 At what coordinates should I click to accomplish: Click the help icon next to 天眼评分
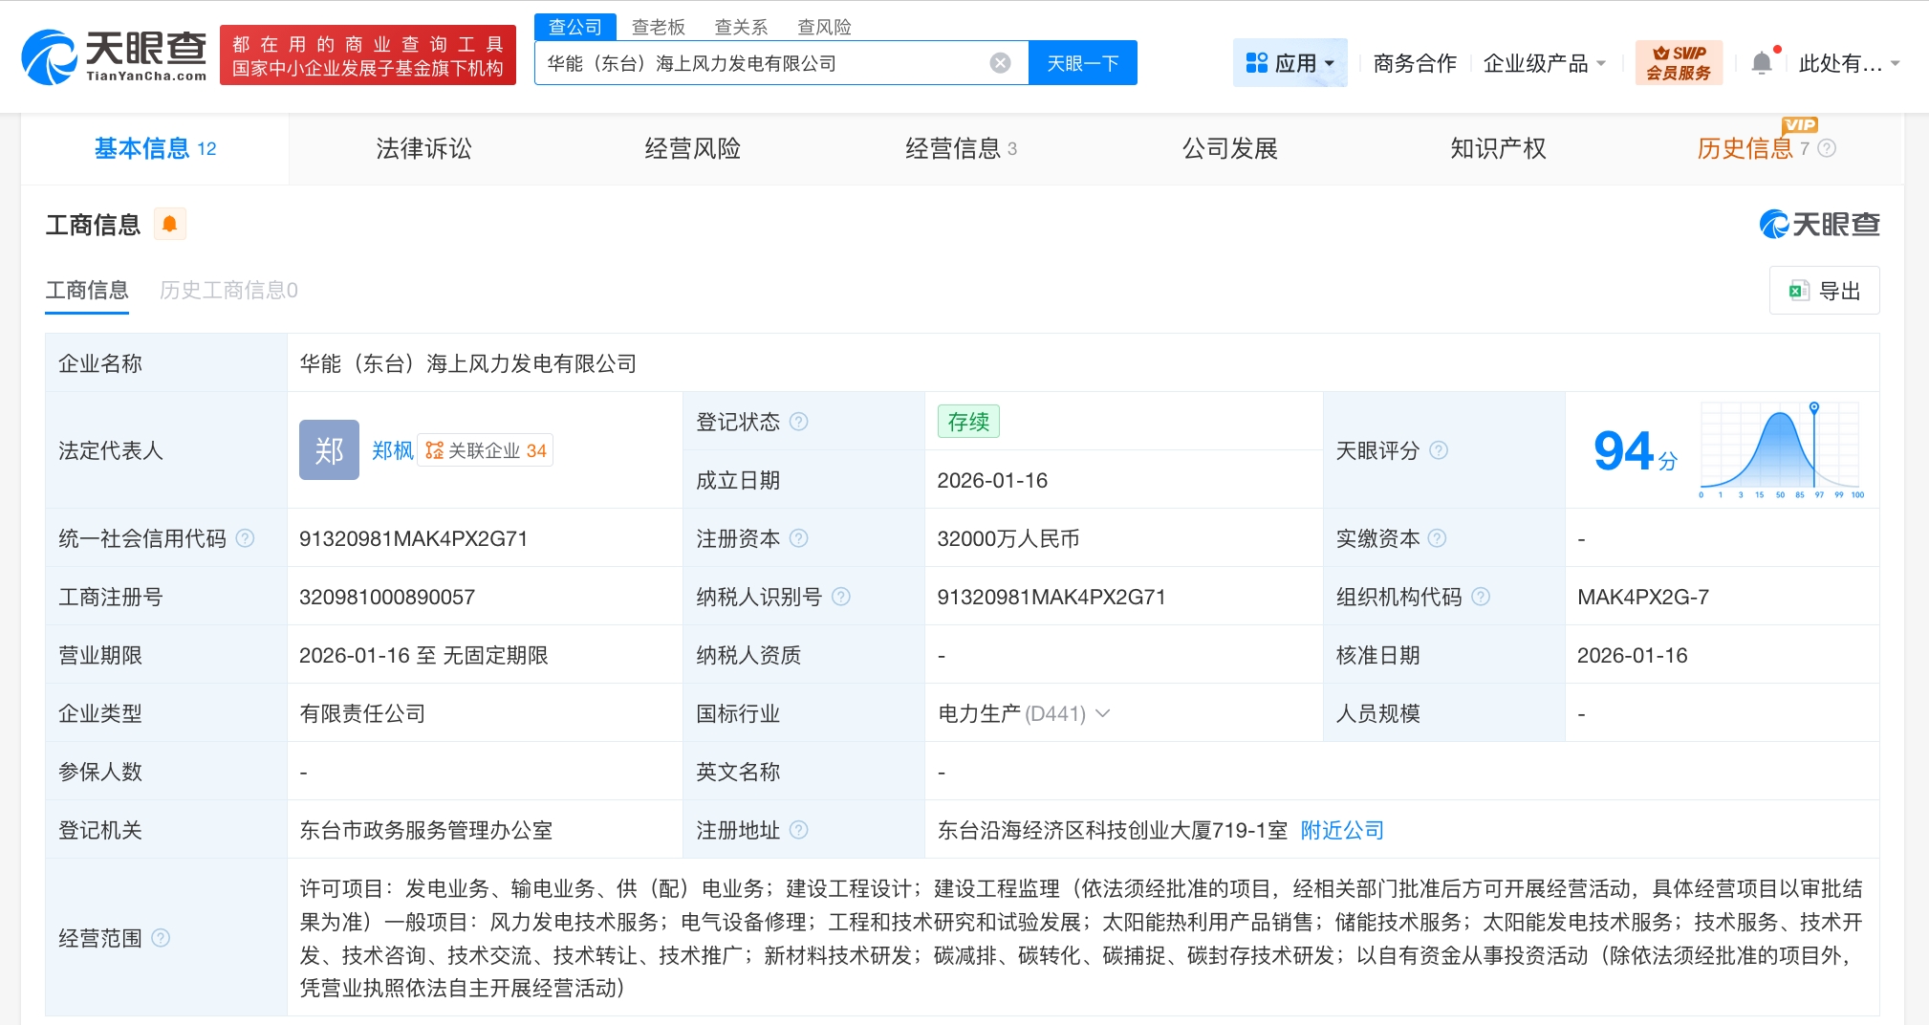(x=1439, y=450)
